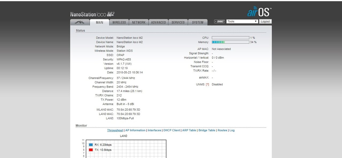Switch to the MAIN tab
The height and width of the screenshot is (158, 342).
click(x=99, y=22)
